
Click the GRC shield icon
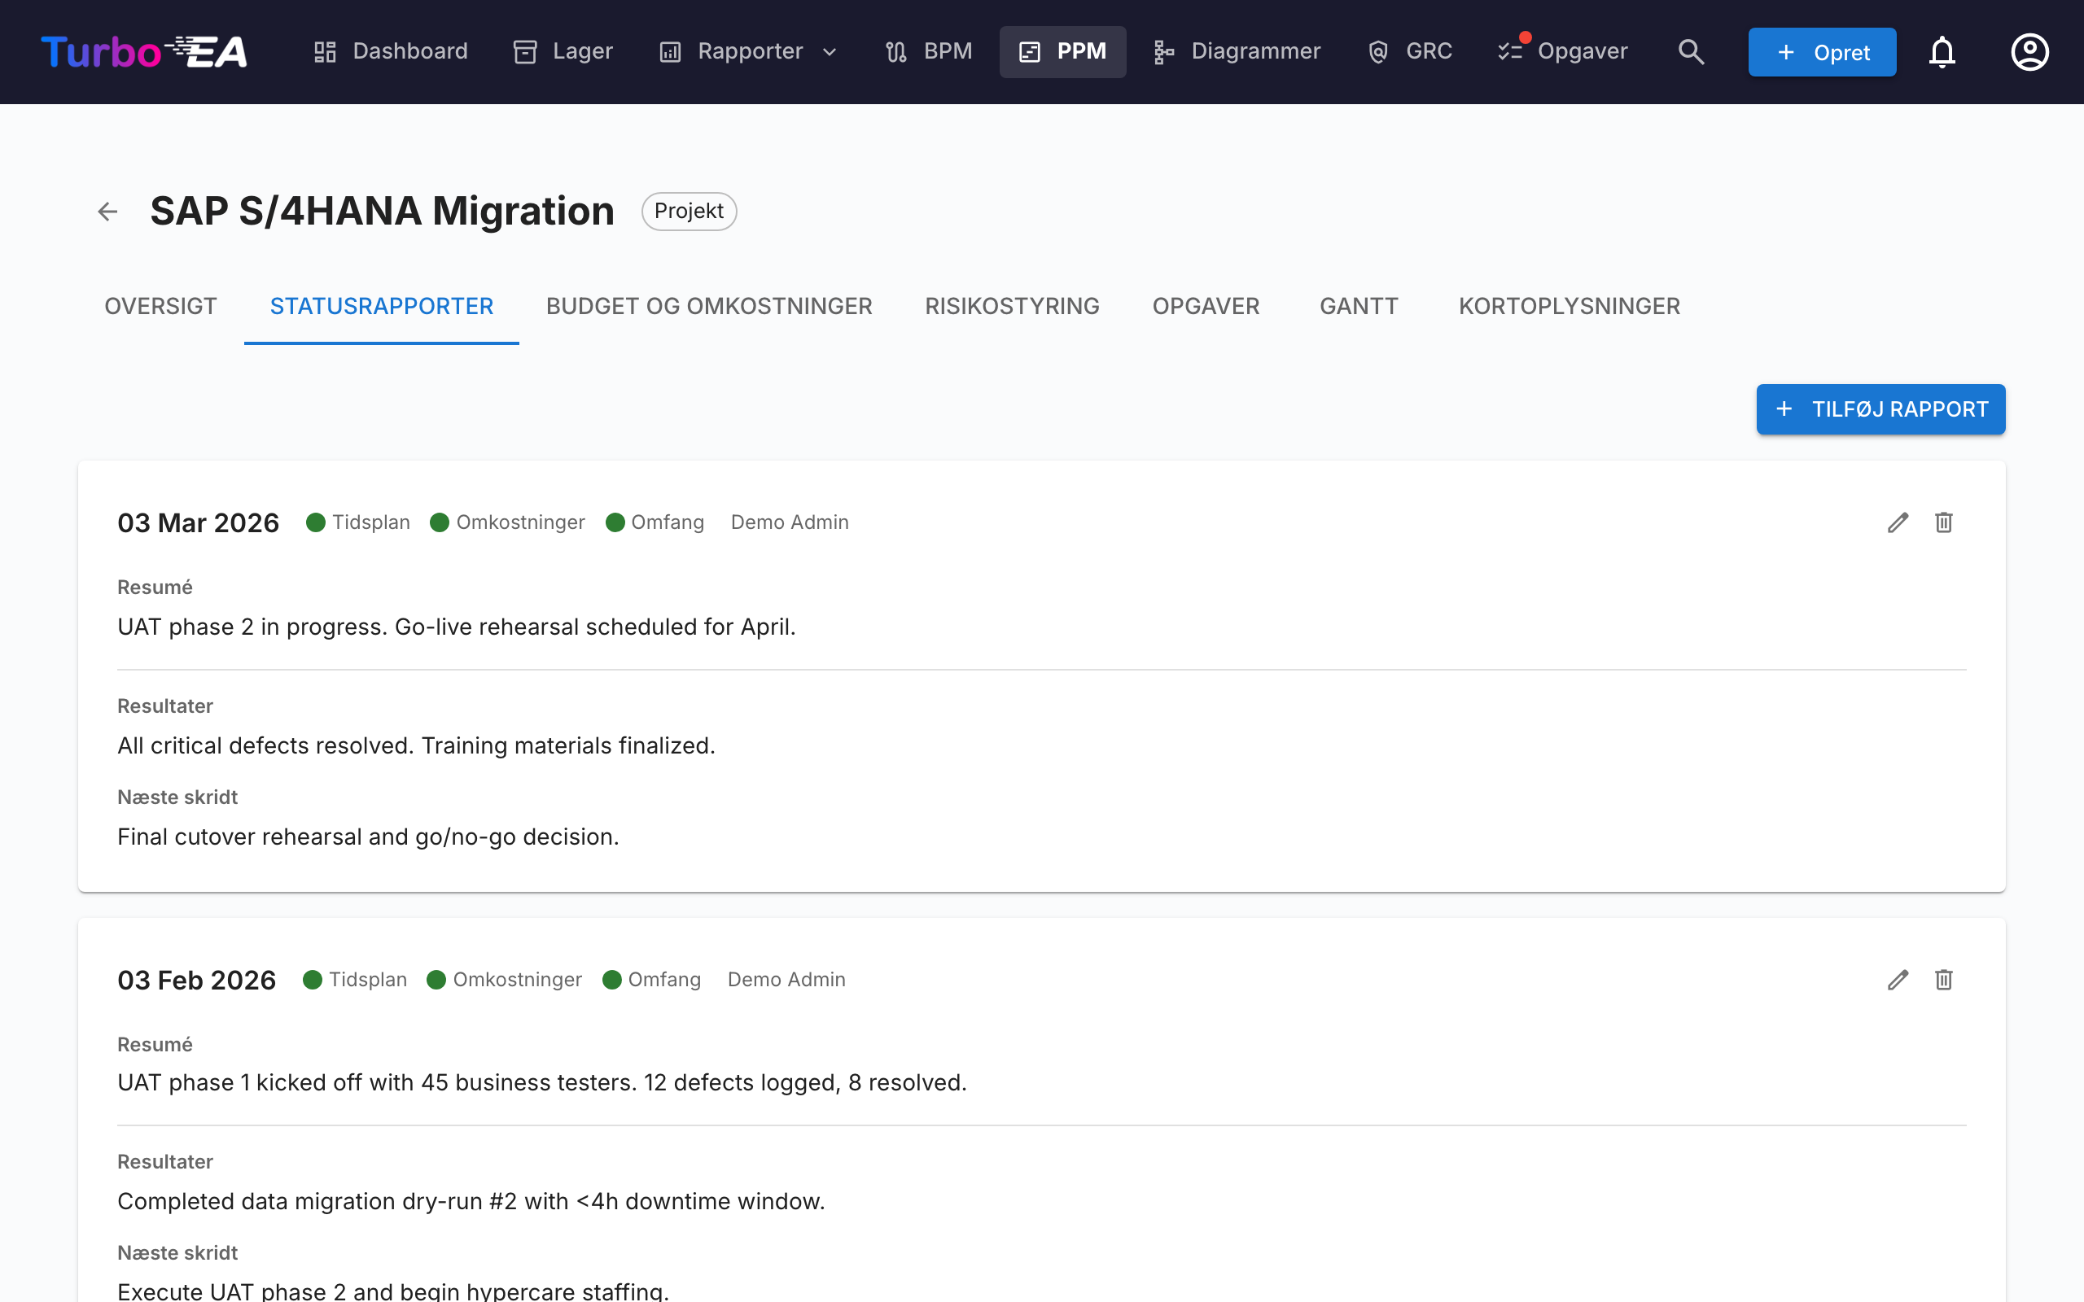tap(1378, 51)
